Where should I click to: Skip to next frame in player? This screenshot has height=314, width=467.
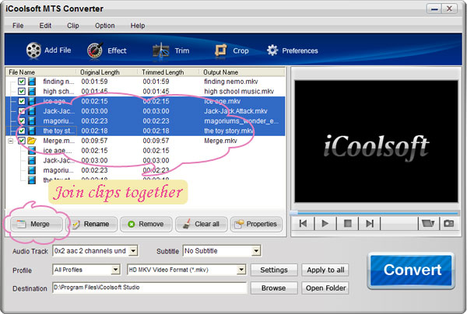[x=369, y=223]
